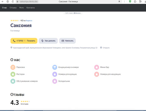Click the star rating near 4.3 at top
This screenshot has width=146, height=111.
pos(15,20)
